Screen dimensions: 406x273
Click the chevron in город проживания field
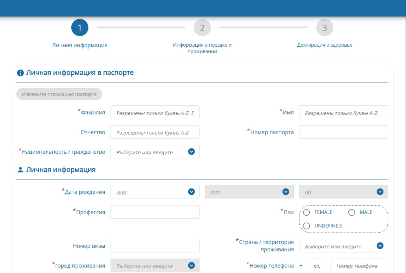[x=191, y=265]
